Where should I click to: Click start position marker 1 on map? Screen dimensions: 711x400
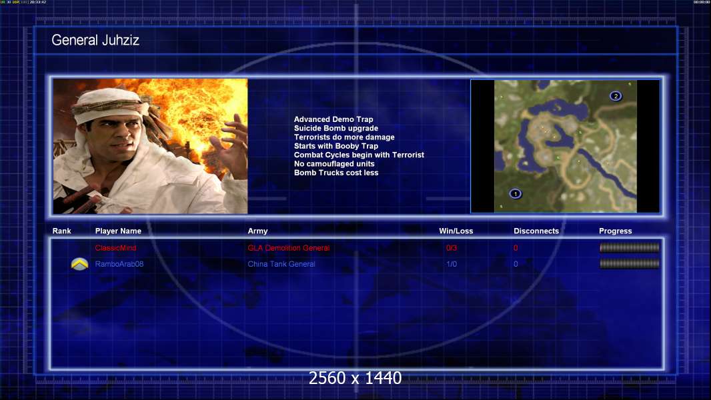(515, 194)
